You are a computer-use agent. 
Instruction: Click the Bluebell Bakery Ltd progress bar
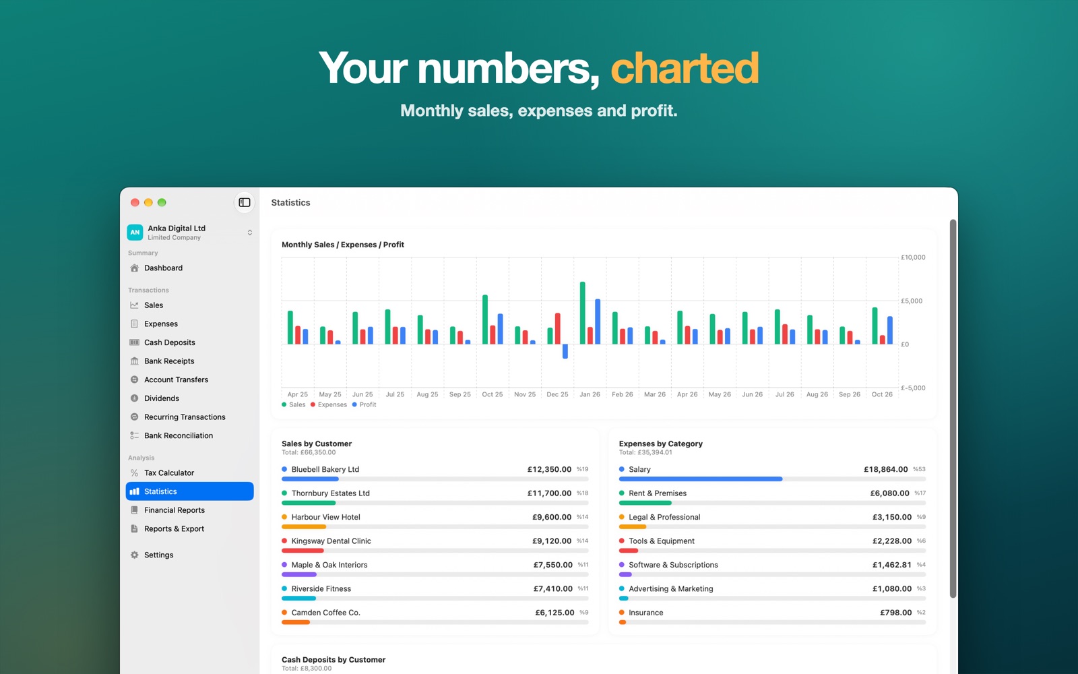point(435,479)
